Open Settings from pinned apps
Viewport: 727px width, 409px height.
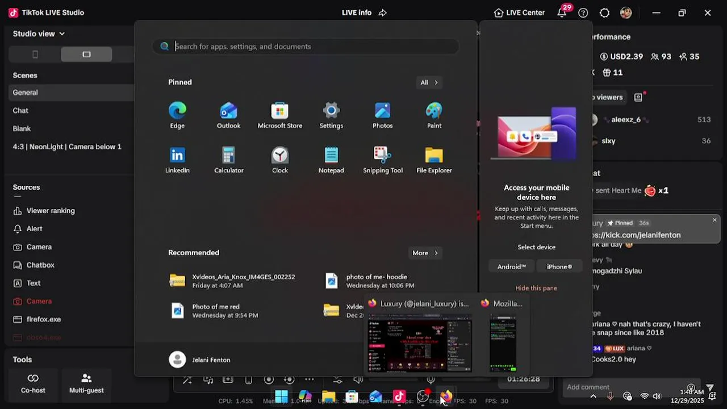click(x=331, y=115)
